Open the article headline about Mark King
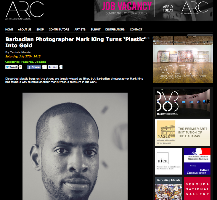217x200 pixels. pyautogui.click(x=75, y=42)
